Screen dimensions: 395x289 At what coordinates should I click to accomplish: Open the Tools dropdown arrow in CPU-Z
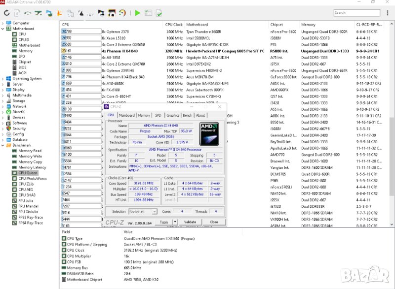[176, 222]
